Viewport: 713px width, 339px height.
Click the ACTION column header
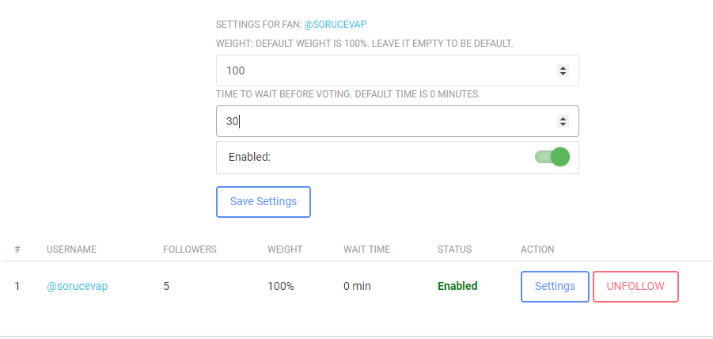coord(537,249)
